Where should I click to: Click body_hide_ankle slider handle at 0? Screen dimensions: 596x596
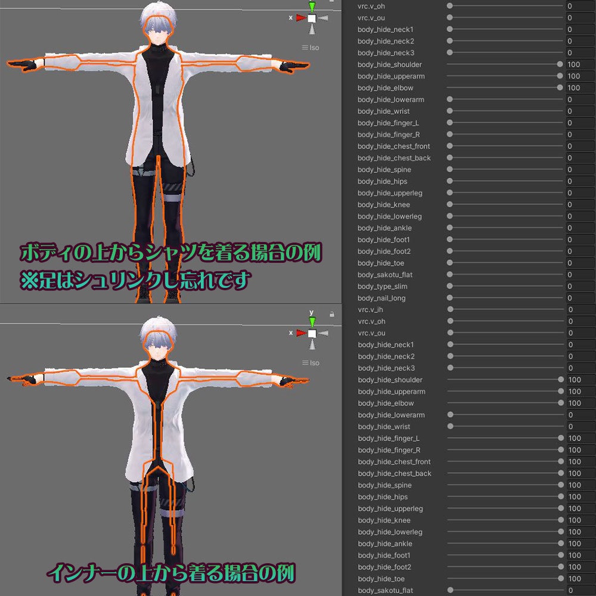[x=449, y=228]
